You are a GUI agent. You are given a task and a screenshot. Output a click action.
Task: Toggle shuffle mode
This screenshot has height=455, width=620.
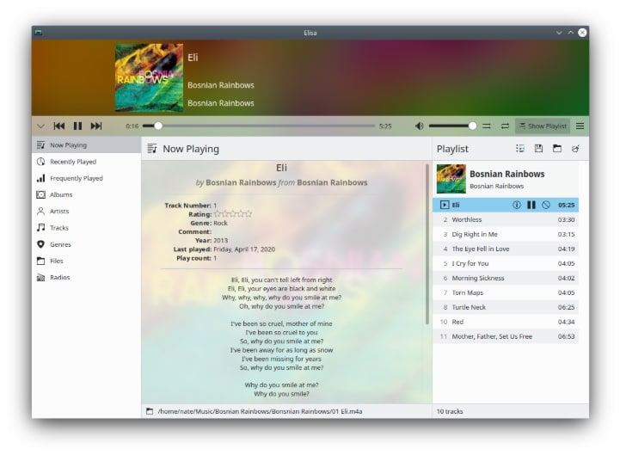pyautogui.click(x=487, y=126)
